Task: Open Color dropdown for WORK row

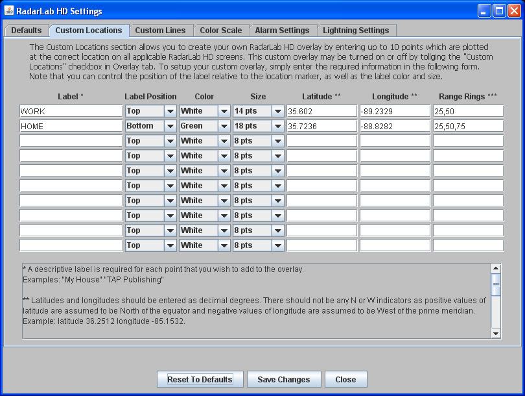Action: click(204, 111)
